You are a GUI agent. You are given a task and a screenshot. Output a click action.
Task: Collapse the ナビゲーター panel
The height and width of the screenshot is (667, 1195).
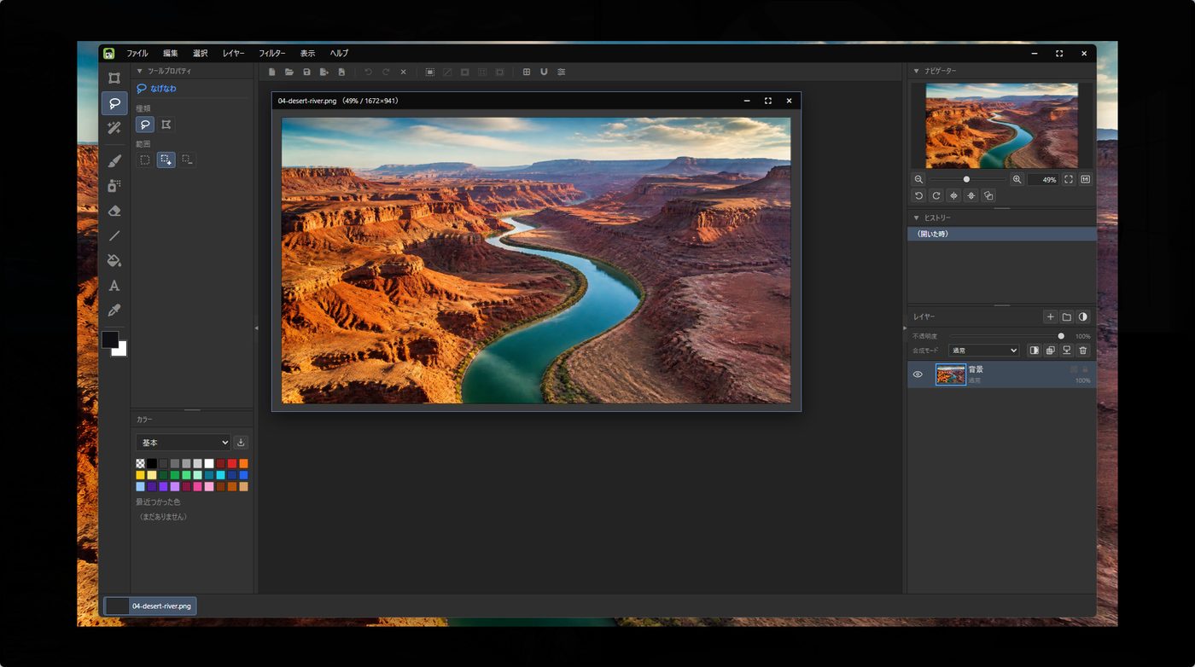pyautogui.click(x=917, y=71)
